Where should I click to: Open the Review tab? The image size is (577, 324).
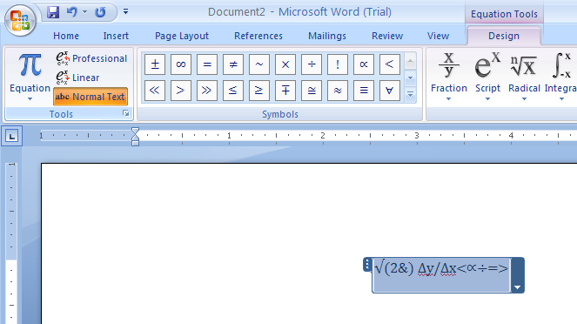coord(387,36)
